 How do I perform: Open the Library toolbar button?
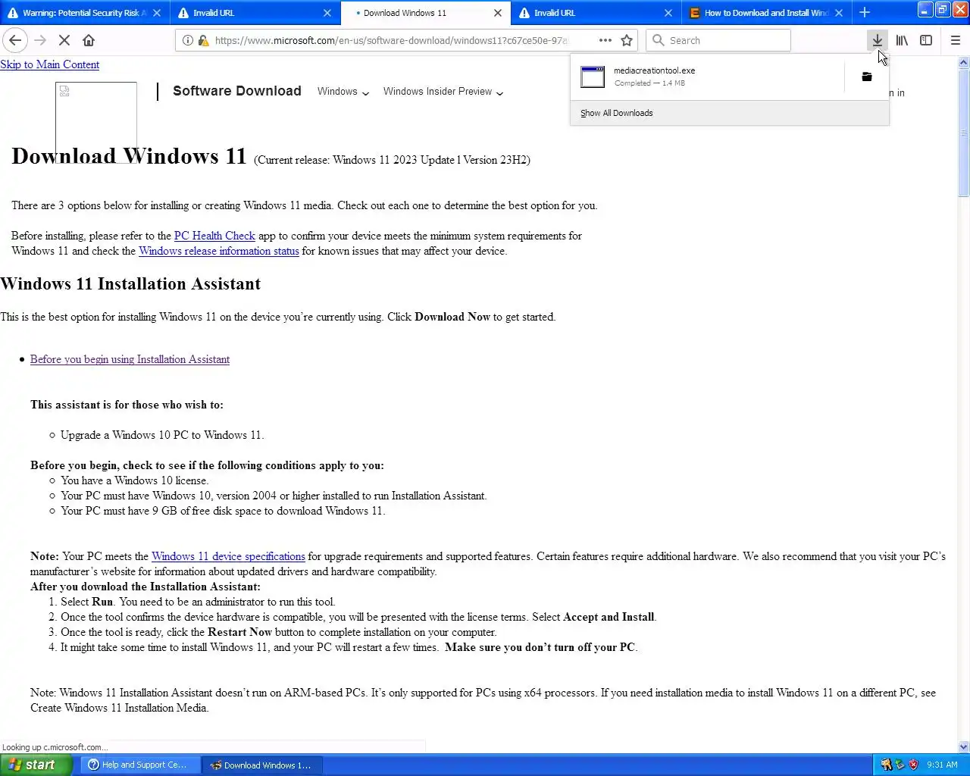click(902, 40)
